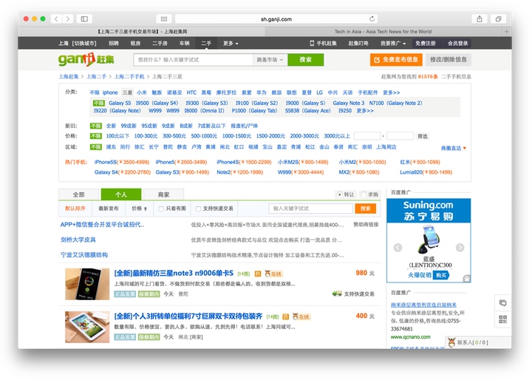Open 车辆 in the top navigation

[x=184, y=44]
